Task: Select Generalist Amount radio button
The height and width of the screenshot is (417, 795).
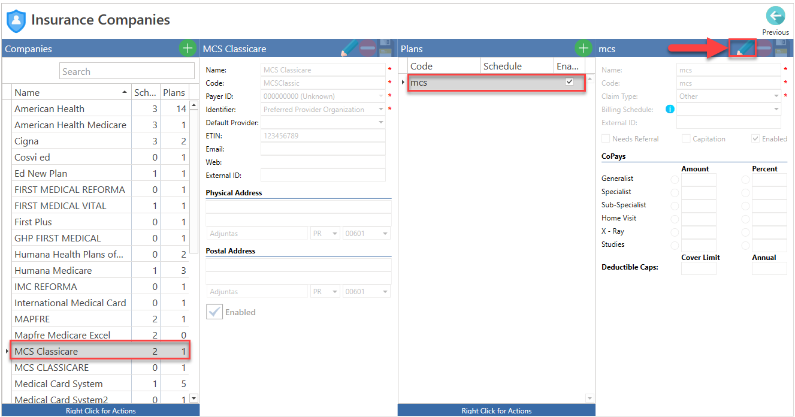Action: click(x=675, y=179)
